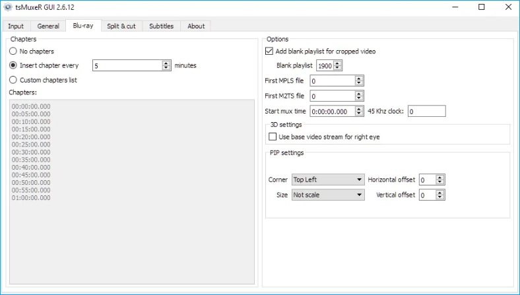This screenshot has height=295, width=520.
Task: Open the PIP Corner dropdown
Action: pyautogui.click(x=328, y=180)
